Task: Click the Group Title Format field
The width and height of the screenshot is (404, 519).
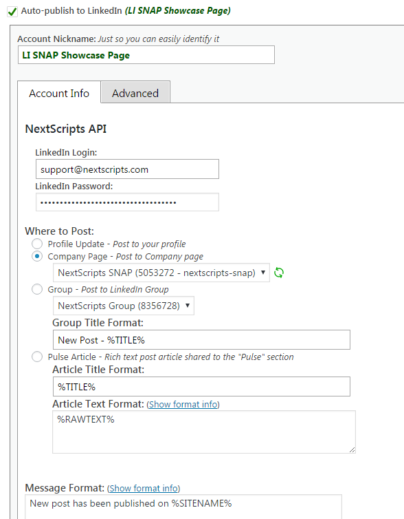Action: coord(201,339)
